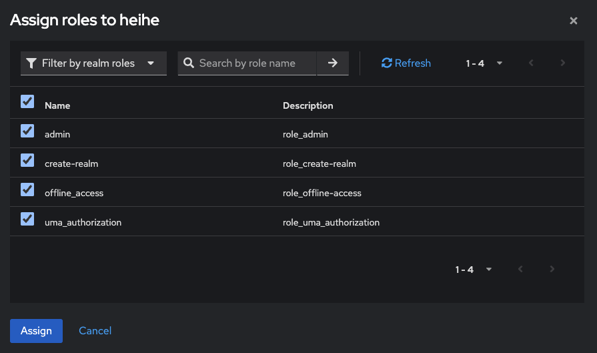
Task: Uncheck the admin role checkbox
Action: pyautogui.click(x=27, y=131)
